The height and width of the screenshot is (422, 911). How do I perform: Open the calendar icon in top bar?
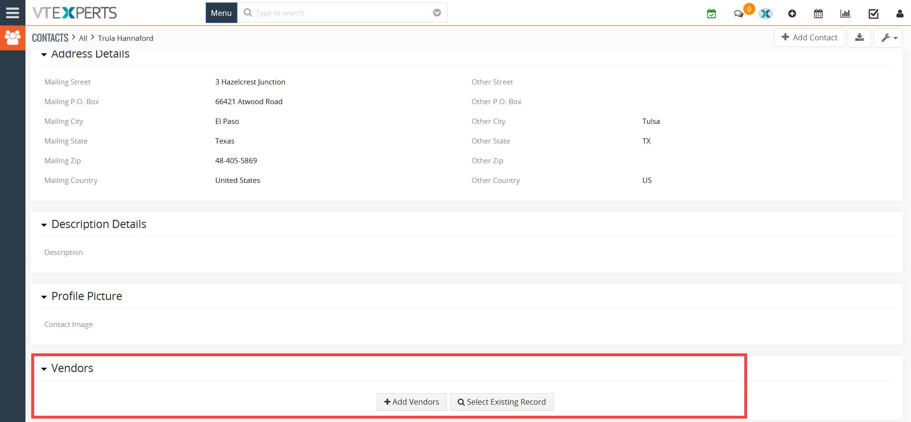click(x=818, y=13)
